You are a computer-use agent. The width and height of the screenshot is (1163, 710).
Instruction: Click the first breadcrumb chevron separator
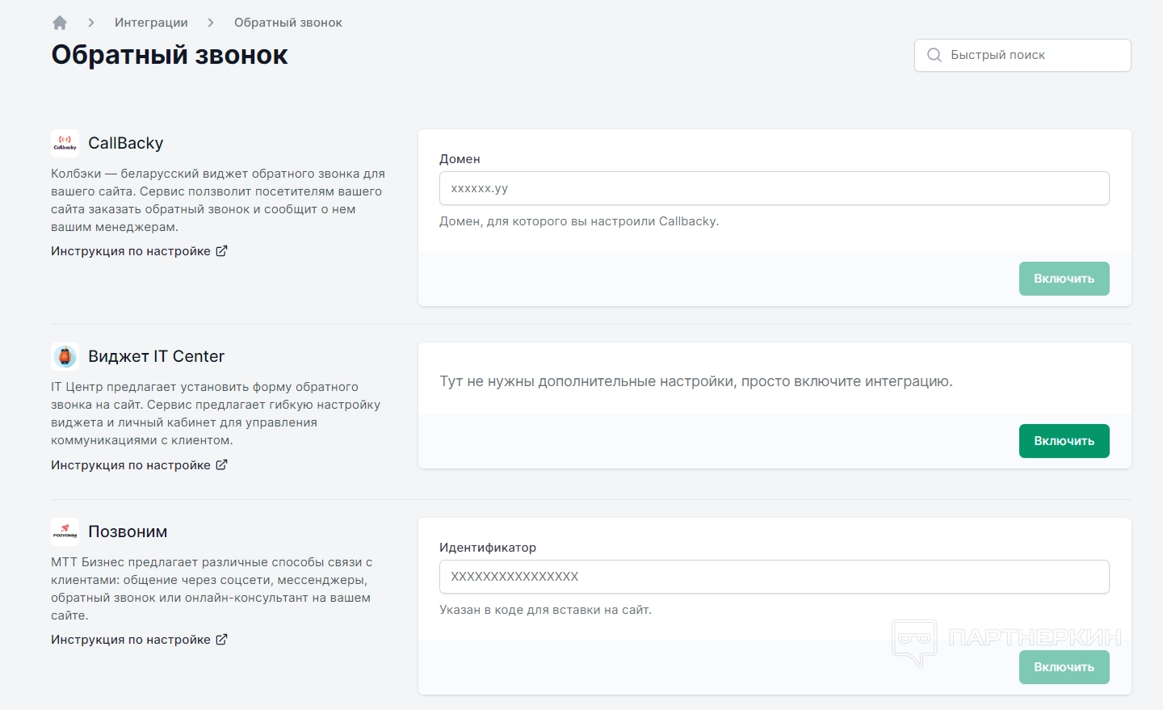pos(91,23)
